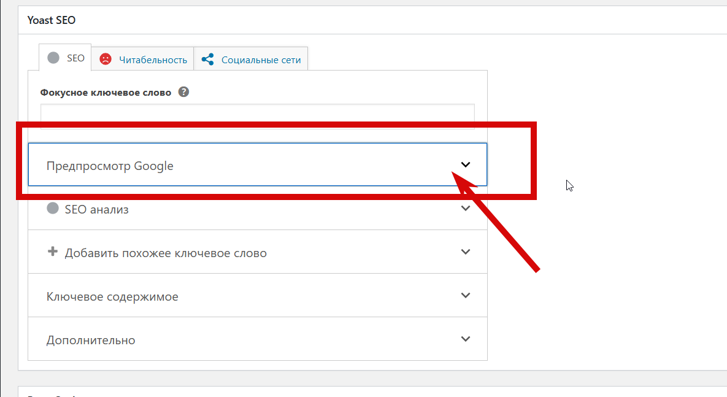The image size is (727, 397).
Task: Click the plus icon to add keyword
Action: [x=53, y=252]
